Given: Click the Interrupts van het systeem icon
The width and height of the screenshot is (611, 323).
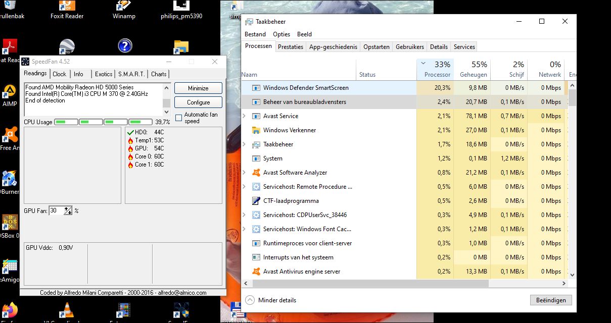Looking at the screenshot, I should (256, 257).
